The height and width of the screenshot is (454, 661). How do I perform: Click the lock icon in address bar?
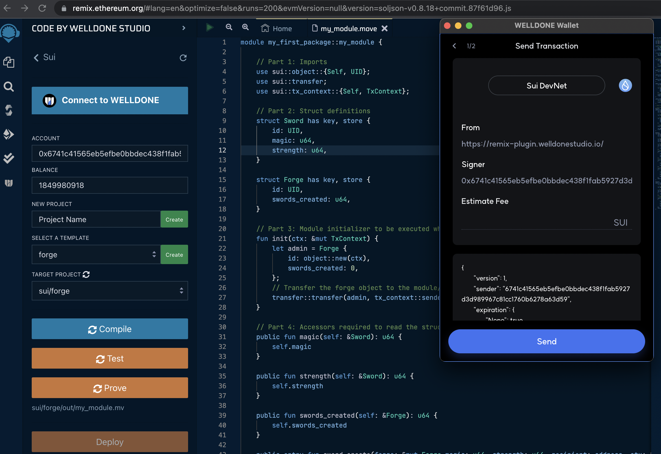(x=64, y=8)
